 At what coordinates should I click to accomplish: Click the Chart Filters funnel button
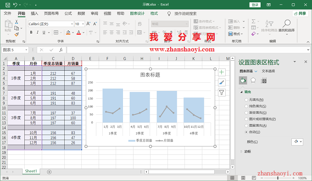tap(222, 92)
